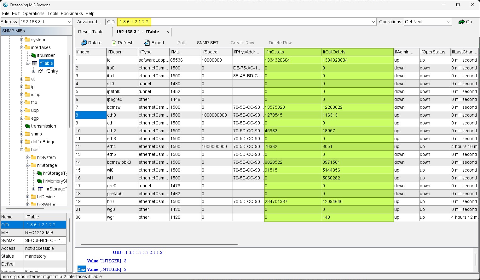The width and height of the screenshot is (480, 280).
Task: Open the Operations Get Next dropdown
Action: 449,22
